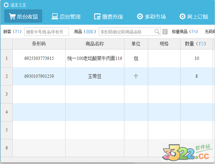Click product name 统一100老坛酸菜牛肉面116

pos(95,58)
